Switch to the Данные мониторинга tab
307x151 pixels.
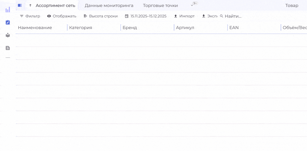[x=109, y=5]
